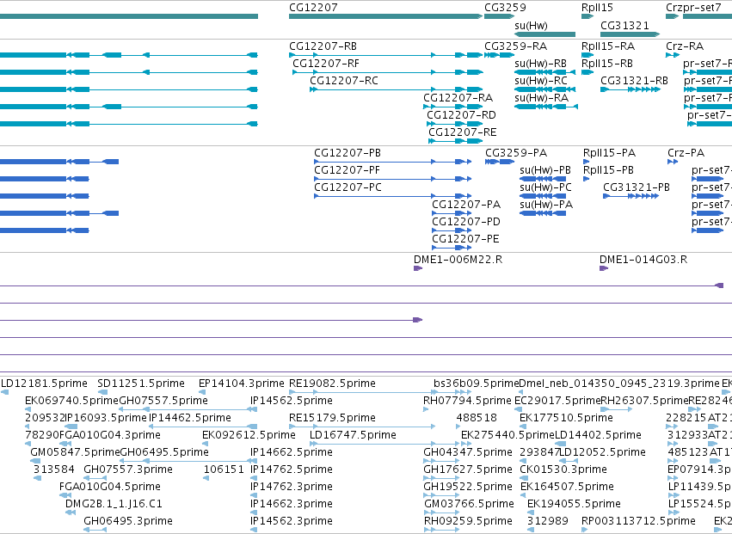Click EST RH09259.5prime
The width and height of the screenshot is (732, 534).
pyautogui.click(x=467, y=521)
